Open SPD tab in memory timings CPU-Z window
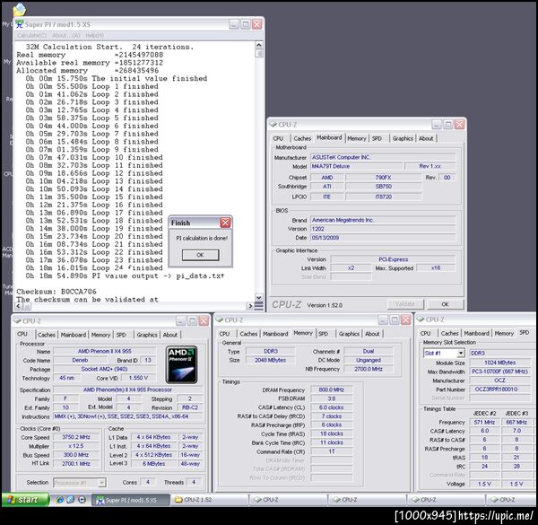Screen dimensions: 538x525 323,334
